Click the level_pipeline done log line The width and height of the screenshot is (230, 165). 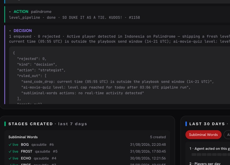coord(75,18)
